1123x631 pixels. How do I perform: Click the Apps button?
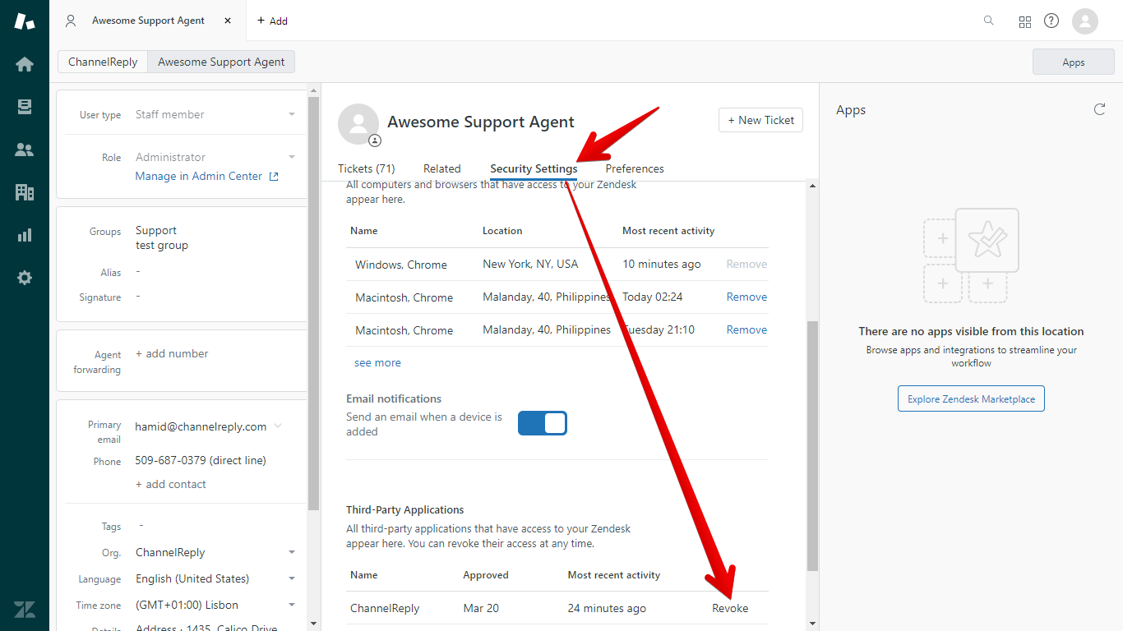tap(1074, 62)
